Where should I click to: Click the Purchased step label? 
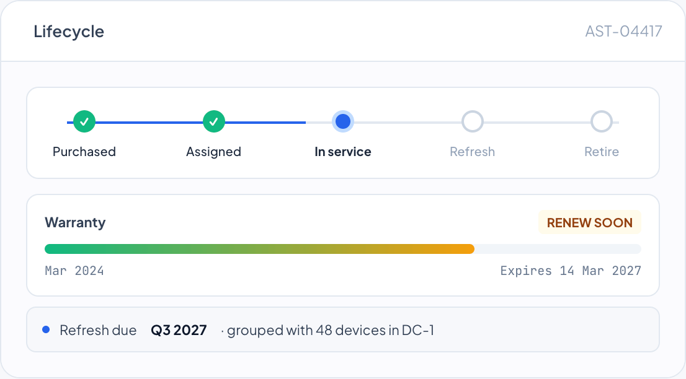coord(84,152)
